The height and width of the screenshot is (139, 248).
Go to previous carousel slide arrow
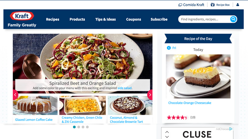click(15, 95)
